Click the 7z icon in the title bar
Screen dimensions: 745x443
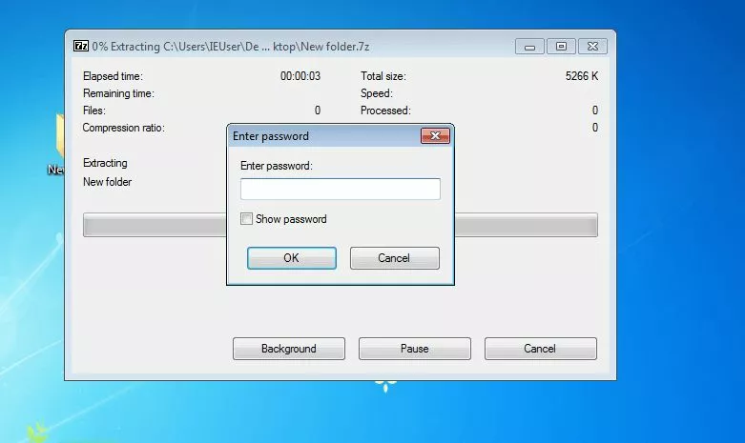[81, 46]
